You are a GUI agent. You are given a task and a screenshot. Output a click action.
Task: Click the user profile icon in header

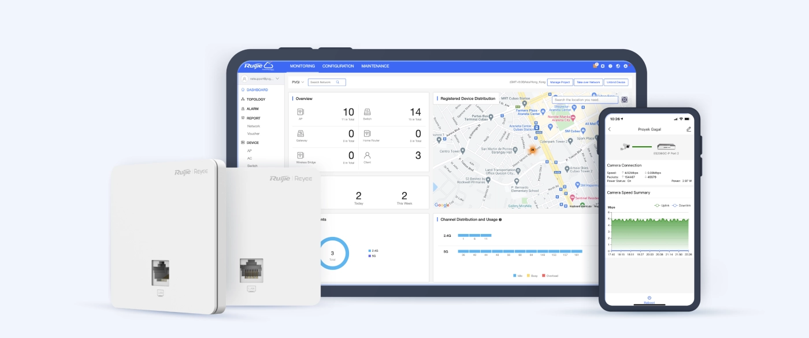point(626,66)
